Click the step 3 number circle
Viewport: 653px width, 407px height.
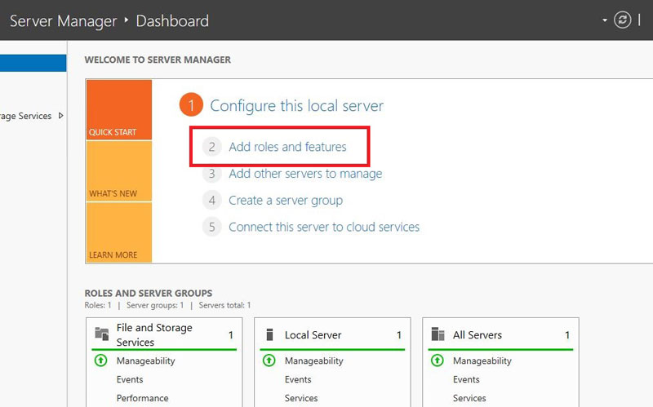(212, 174)
